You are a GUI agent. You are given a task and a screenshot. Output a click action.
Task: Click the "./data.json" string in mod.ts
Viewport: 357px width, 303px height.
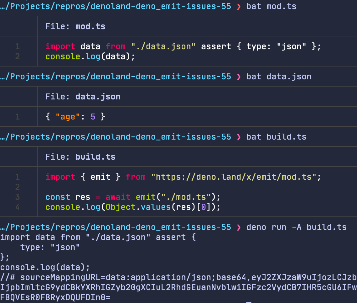163,46
